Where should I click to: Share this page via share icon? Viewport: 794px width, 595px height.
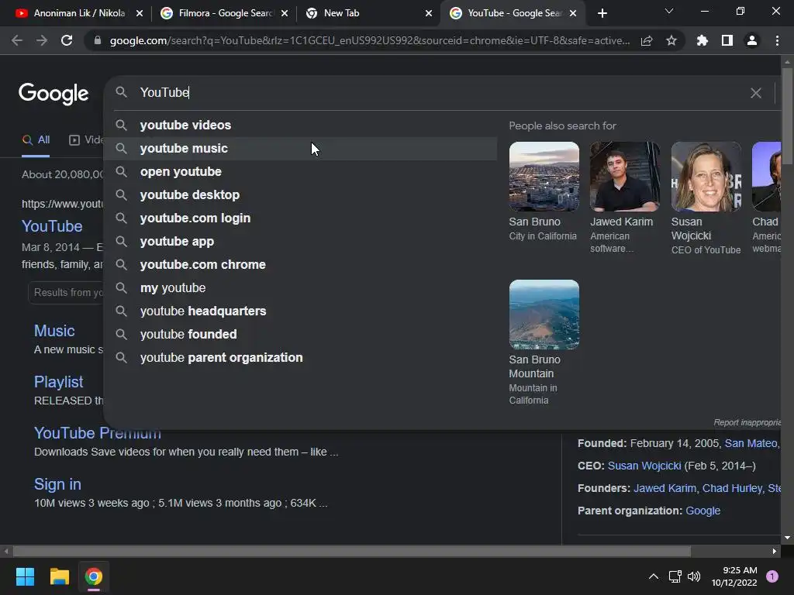click(x=647, y=40)
